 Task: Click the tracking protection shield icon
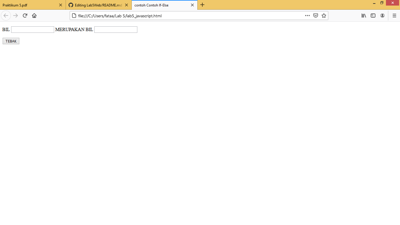316,16
